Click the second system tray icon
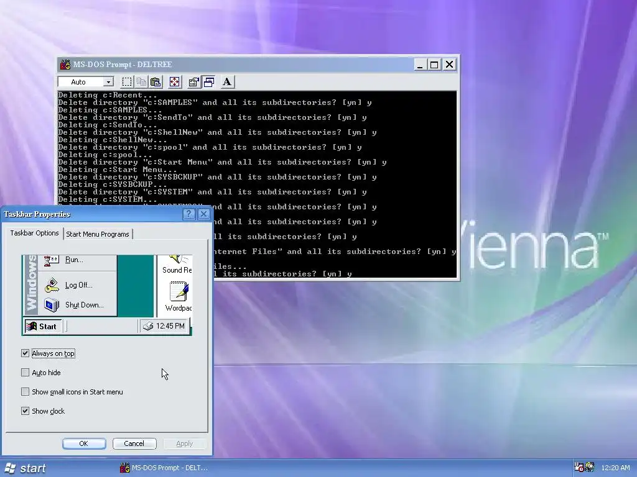The image size is (637, 477). coord(590,468)
